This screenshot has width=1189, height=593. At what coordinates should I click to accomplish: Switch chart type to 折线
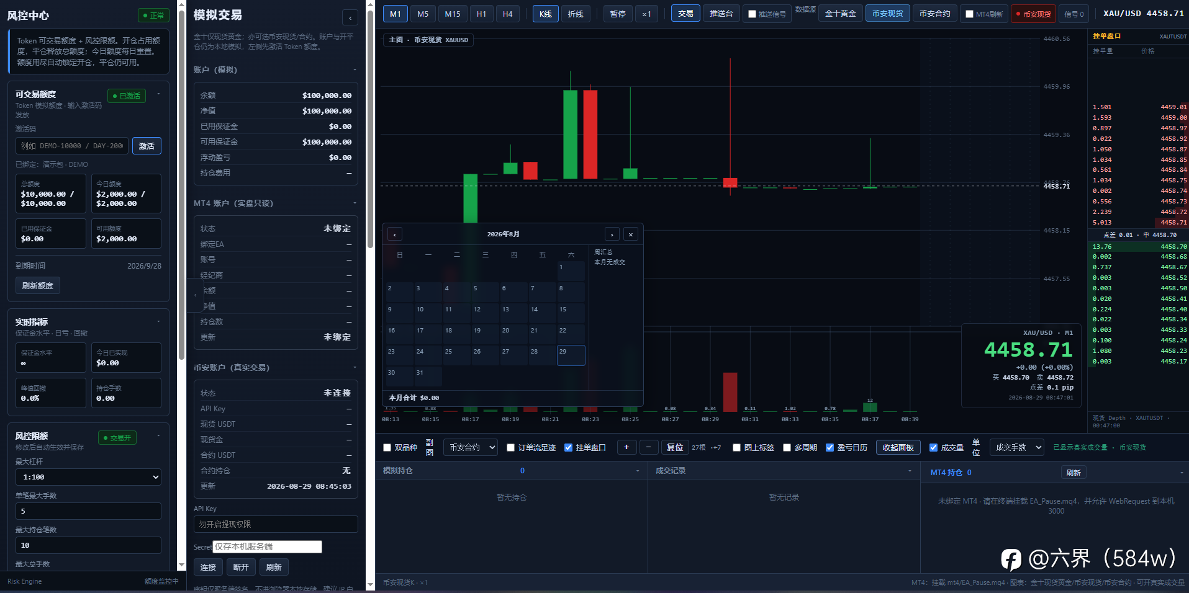[x=576, y=14]
